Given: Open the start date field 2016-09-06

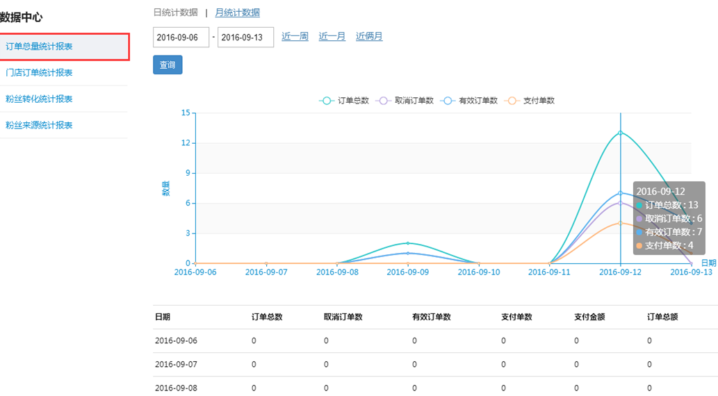Looking at the screenshot, I should pyautogui.click(x=181, y=38).
